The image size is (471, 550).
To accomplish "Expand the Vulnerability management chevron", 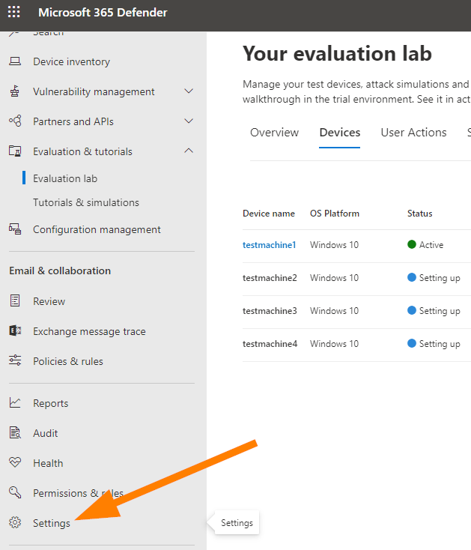I will (x=189, y=91).
